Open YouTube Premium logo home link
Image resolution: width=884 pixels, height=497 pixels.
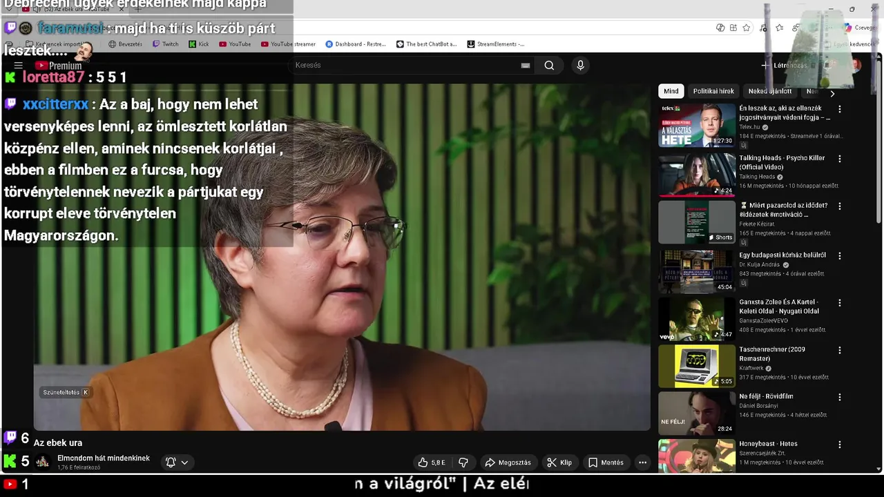point(58,66)
